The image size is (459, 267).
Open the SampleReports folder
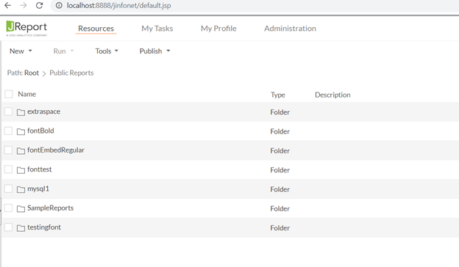[50, 208]
